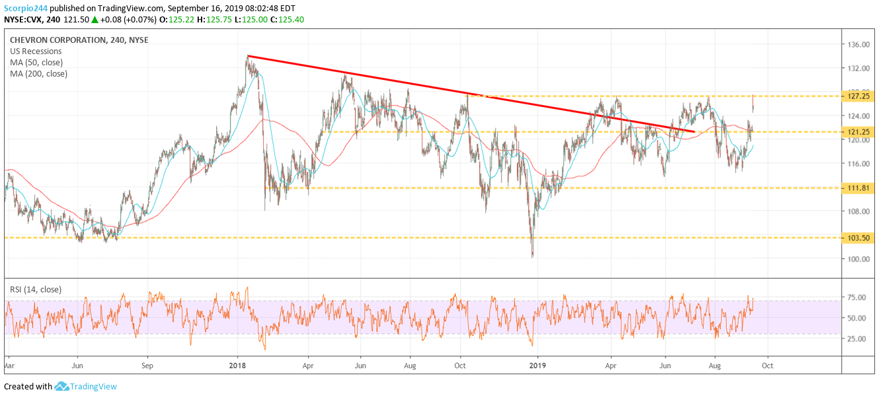879x398 pixels.
Task: Click the 111.81 price level label
Action: click(859, 188)
